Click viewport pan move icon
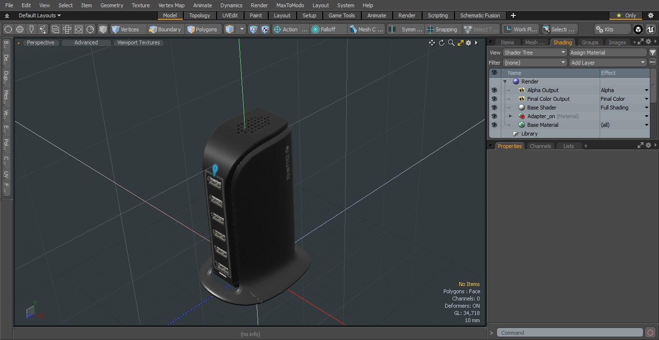The image size is (659, 340). 432,43
